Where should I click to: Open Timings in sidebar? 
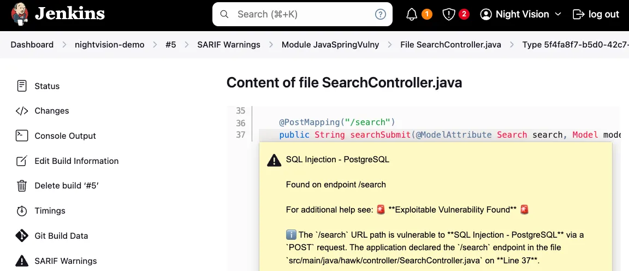pyautogui.click(x=50, y=211)
